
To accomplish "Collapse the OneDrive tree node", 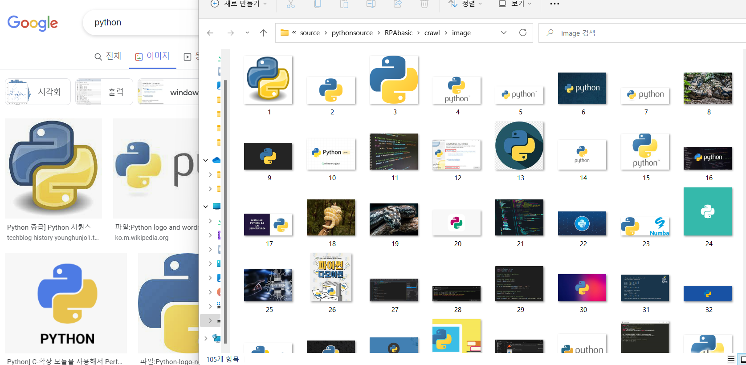I will [206, 160].
